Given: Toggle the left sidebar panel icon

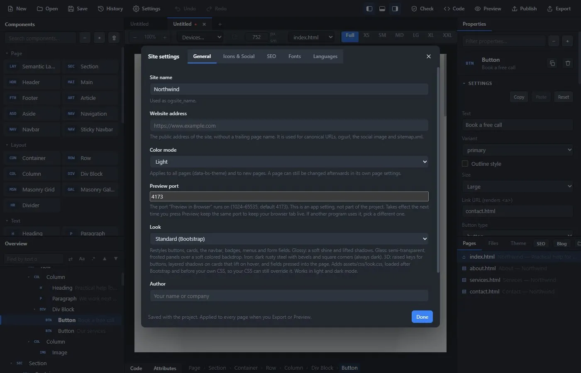Looking at the screenshot, I should coord(369,9).
